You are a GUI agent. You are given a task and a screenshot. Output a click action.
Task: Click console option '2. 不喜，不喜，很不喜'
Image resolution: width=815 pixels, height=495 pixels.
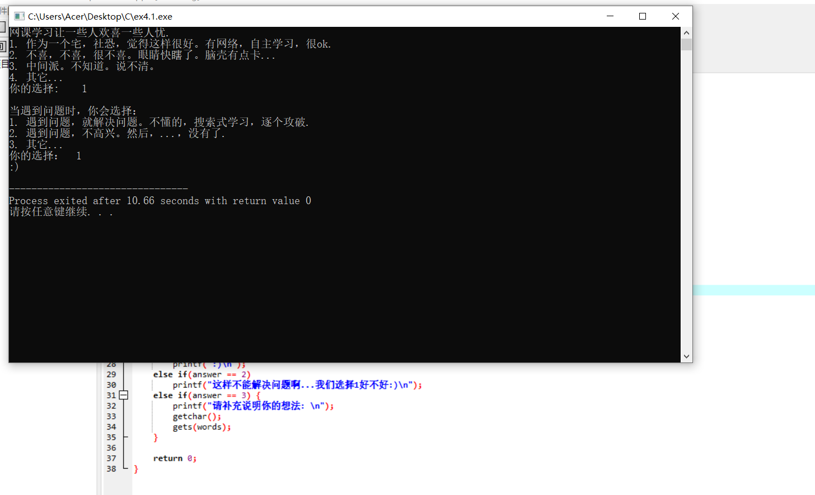(x=142, y=55)
